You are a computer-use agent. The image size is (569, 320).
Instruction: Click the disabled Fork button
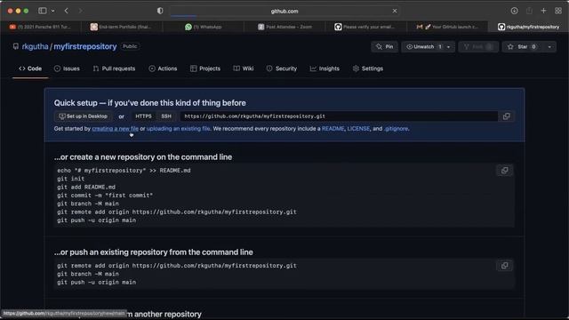[x=478, y=47]
